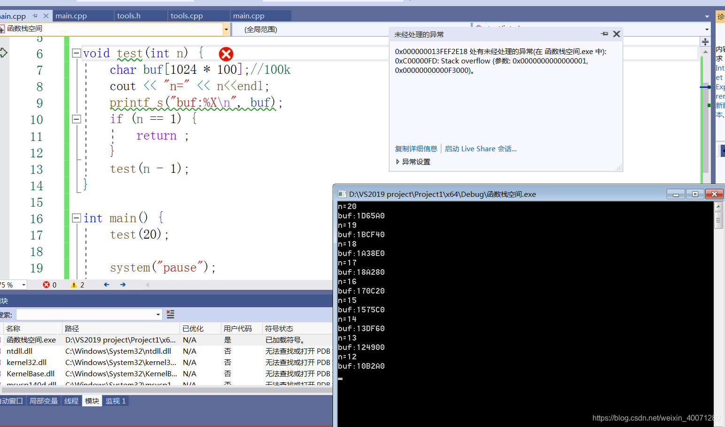
Task: Click the Copy Details link
Action: click(x=416, y=148)
